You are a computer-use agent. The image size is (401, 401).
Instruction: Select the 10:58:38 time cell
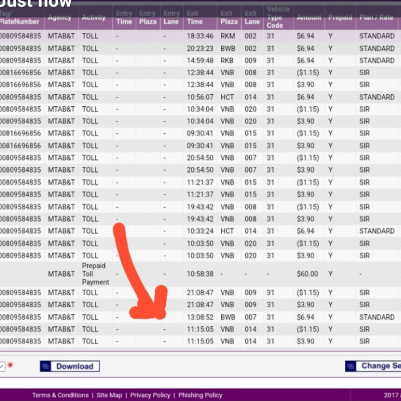200,274
